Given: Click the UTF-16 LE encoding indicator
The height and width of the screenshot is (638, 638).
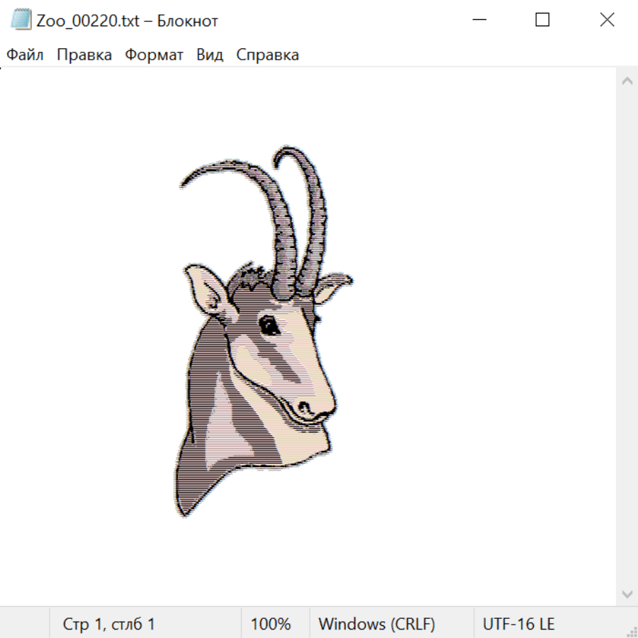Looking at the screenshot, I should coord(518,624).
